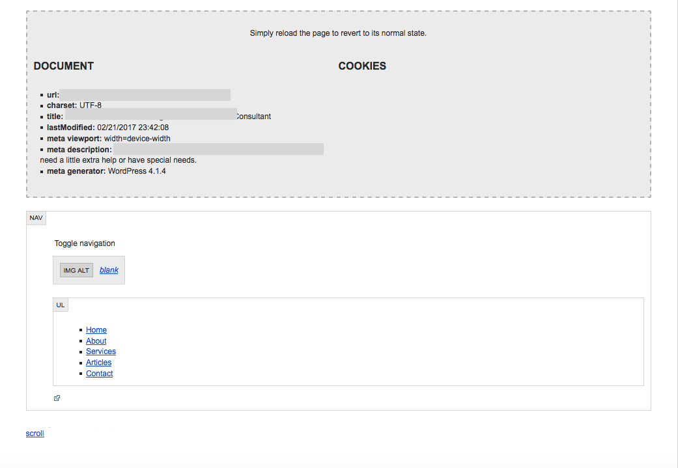Viewport: 678px width, 468px height.
Task: Click the meta viewport width=device-width entry
Action: [109, 139]
